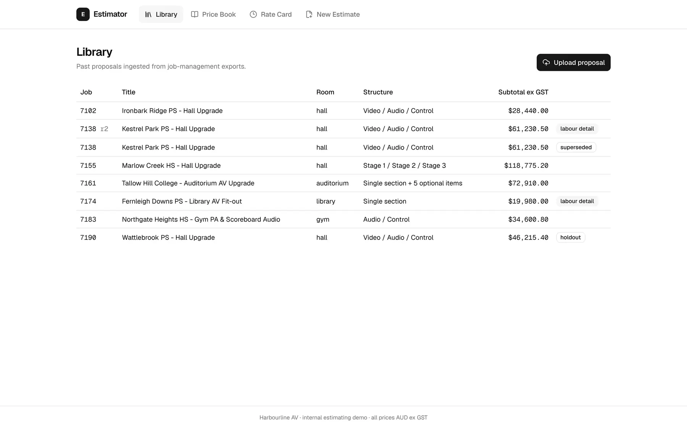This screenshot has width=687, height=429.
Task: Click the cloud upload icon in Upload proposal
Action: [x=546, y=63]
